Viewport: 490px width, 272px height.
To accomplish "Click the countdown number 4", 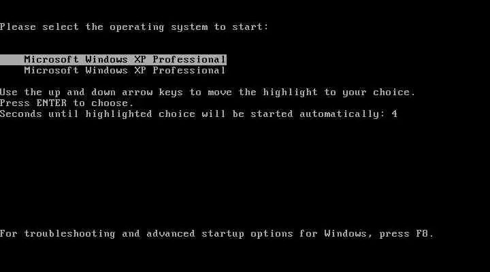I will coord(394,114).
